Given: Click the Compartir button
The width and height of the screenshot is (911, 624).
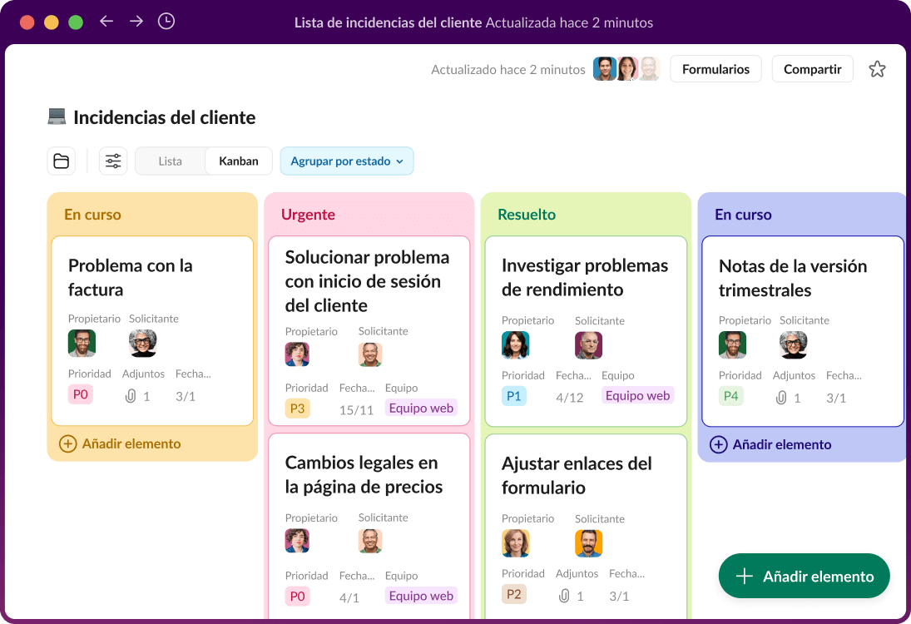Looking at the screenshot, I should pyautogui.click(x=812, y=69).
